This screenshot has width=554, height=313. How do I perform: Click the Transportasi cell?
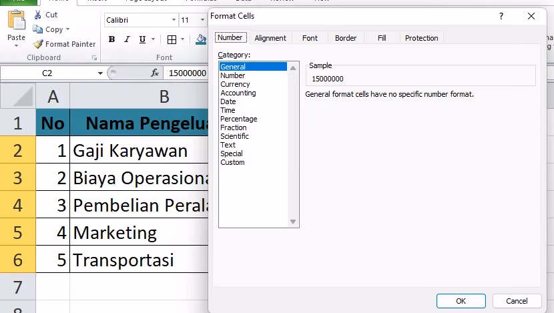tap(140, 260)
